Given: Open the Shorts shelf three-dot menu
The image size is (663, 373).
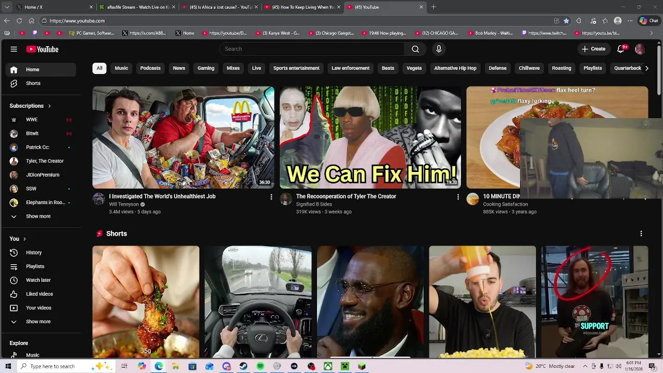Looking at the screenshot, I should pyautogui.click(x=641, y=234).
